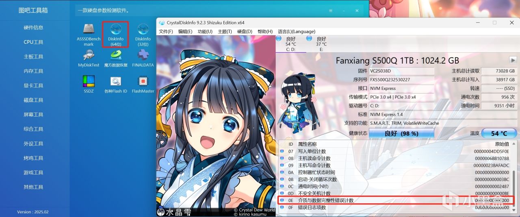Screen dimensions: 520x217
Task: Click the 原始值 column header
Action: [x=502, y=144]
